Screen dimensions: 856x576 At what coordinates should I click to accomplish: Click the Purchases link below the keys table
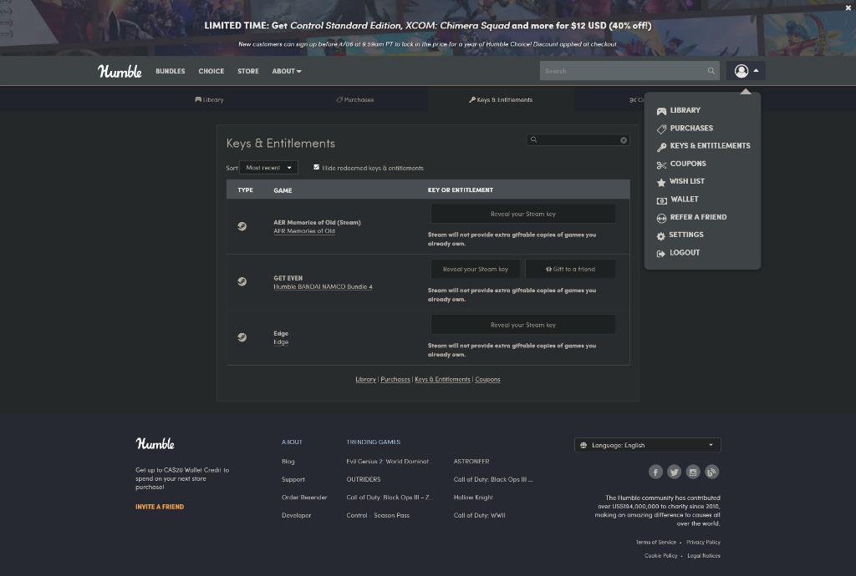tap(395, 379)
